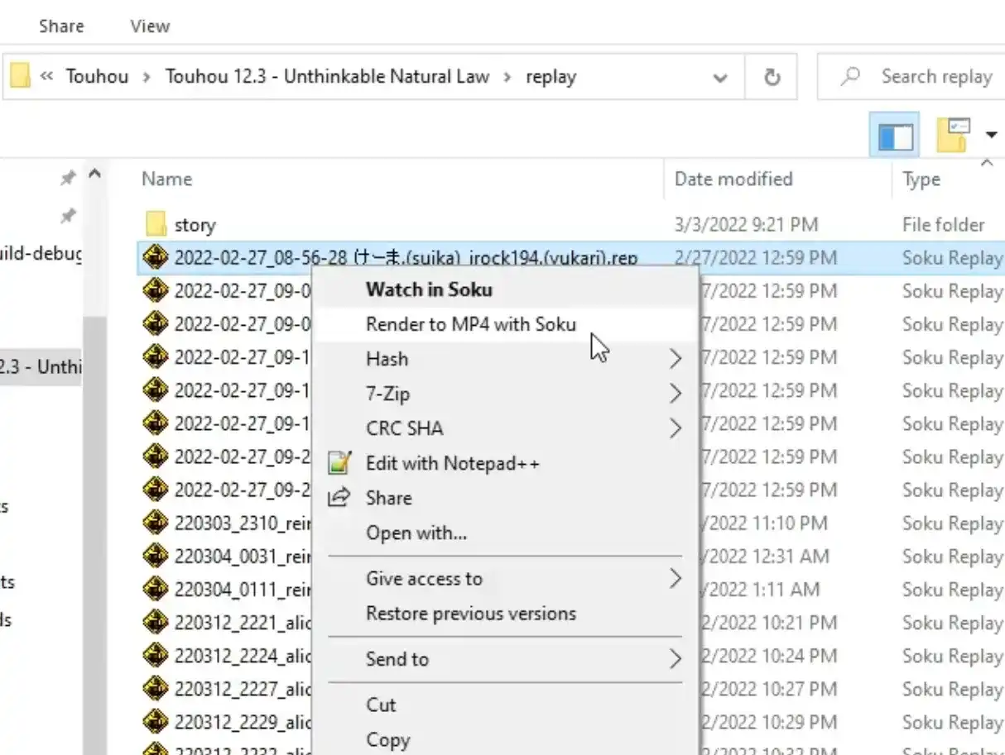Select Render to MP4 with Soku
Screen dimensions: 1005x755
pyautogui.click(x=470, y=324)
